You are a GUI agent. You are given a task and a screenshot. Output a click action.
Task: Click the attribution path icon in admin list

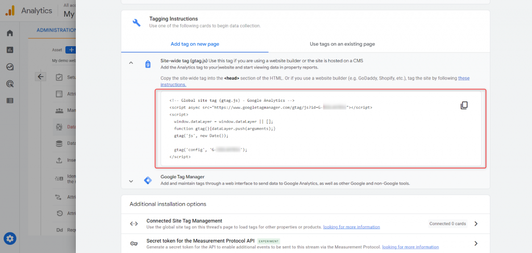(x=59, y=197)
